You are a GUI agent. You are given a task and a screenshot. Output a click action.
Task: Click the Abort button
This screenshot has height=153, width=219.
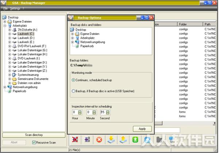14,142
